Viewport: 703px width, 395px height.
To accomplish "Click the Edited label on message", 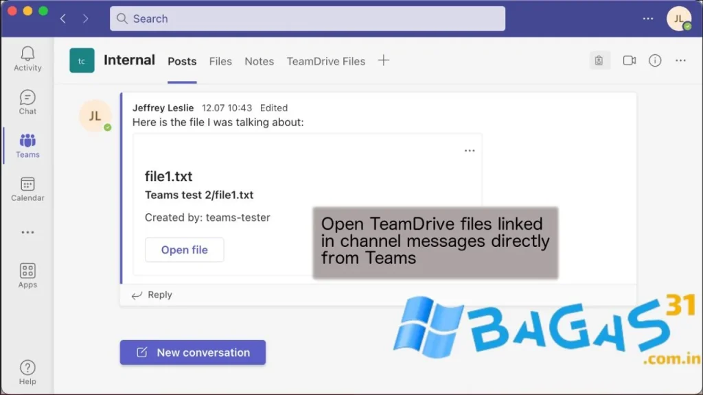I will point(274,108).
